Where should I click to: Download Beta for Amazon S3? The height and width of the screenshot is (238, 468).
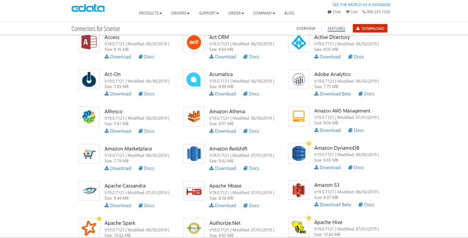[332, 205]
